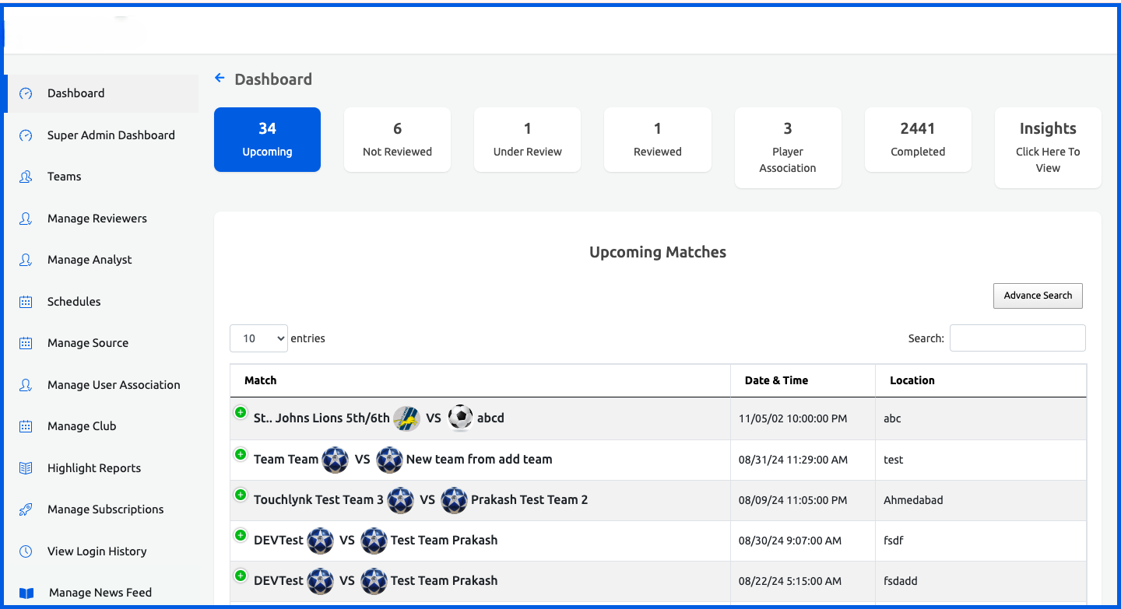Open Super Admin Dashboard in sidebar
The image size is (1121, 609).
(x=101, y=135)
